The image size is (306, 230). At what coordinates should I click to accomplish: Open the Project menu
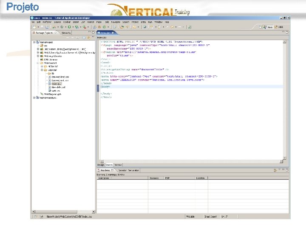(x=135, y=21)
